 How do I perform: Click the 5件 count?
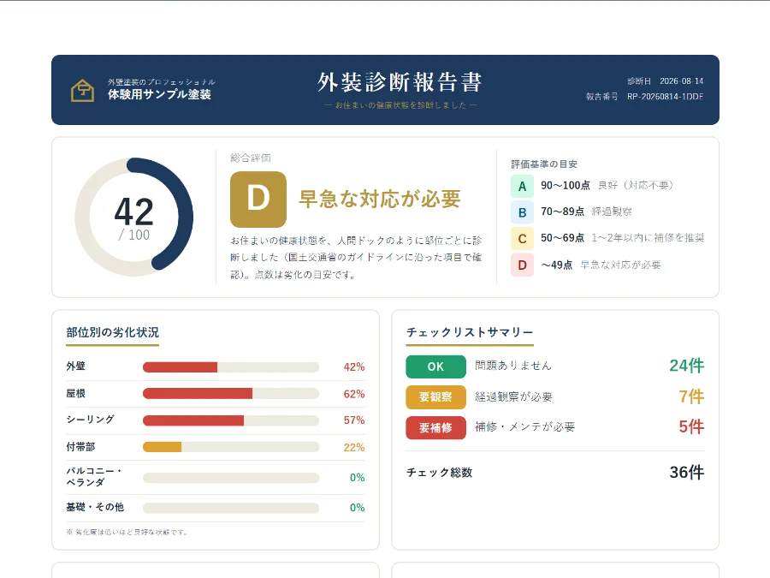[x=691, y=426]
